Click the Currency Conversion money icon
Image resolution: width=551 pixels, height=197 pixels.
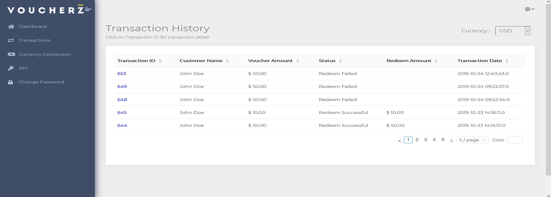point(11,54)
